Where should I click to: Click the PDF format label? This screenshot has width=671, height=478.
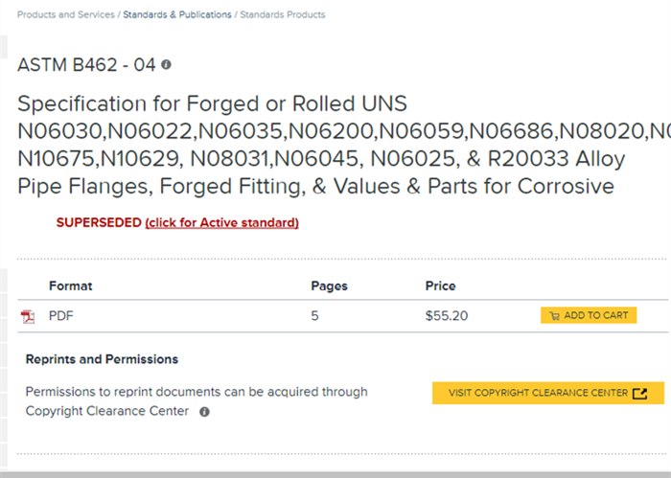coord(61,316)
